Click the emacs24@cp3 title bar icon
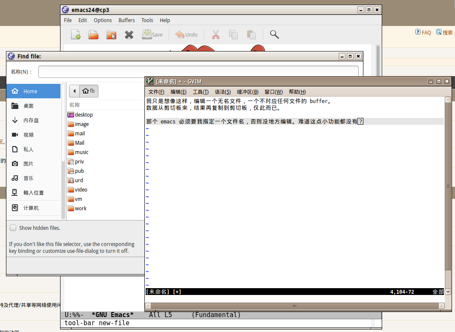The width and height of the screenshot is (455, 332). 66,10
